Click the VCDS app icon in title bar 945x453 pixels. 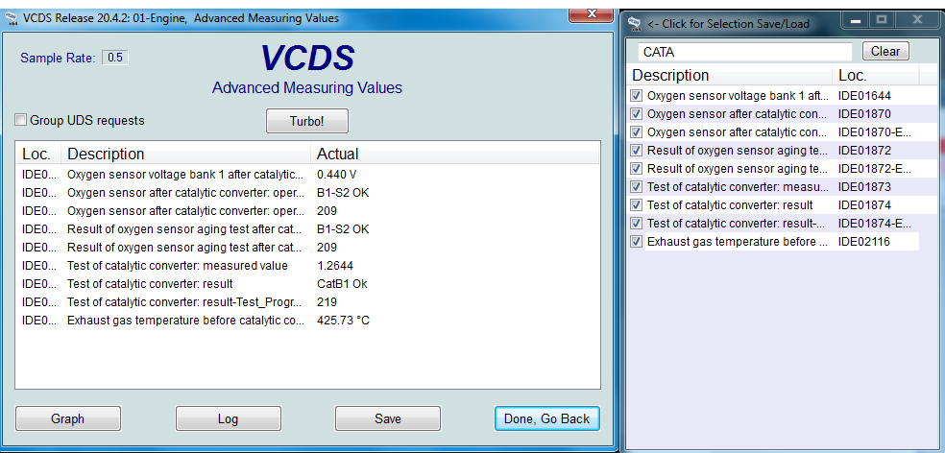[x=11, y=18]
